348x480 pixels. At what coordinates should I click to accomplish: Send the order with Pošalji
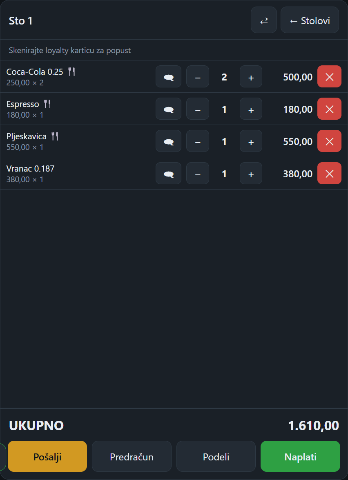[47, 456]
